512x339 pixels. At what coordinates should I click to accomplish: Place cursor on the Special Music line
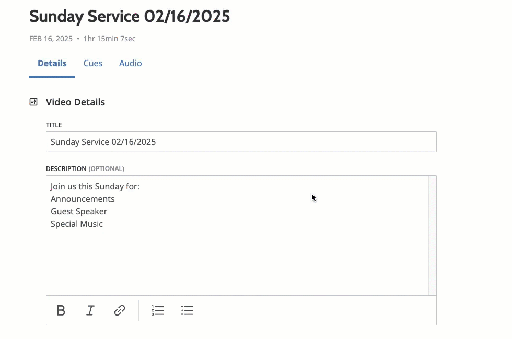coord(77,224)
